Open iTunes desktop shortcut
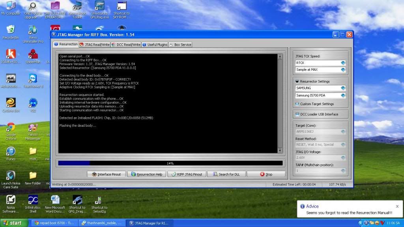 pyautogui.click(x=11, y=154)
